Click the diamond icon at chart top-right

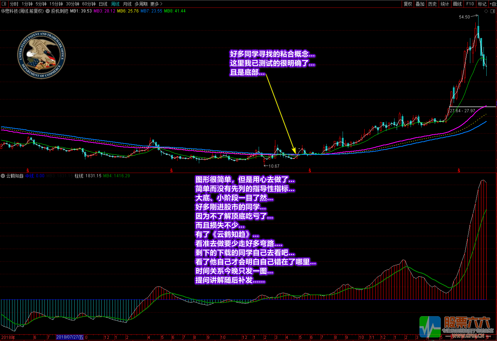pos(486,11)
